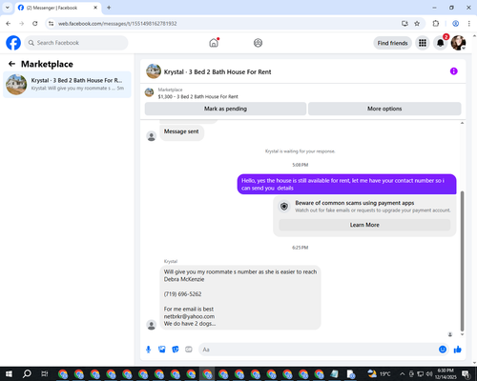Open the Facebook menu grid icon
Viewport: 477px width, 381px height.
(x=423, y=43)
